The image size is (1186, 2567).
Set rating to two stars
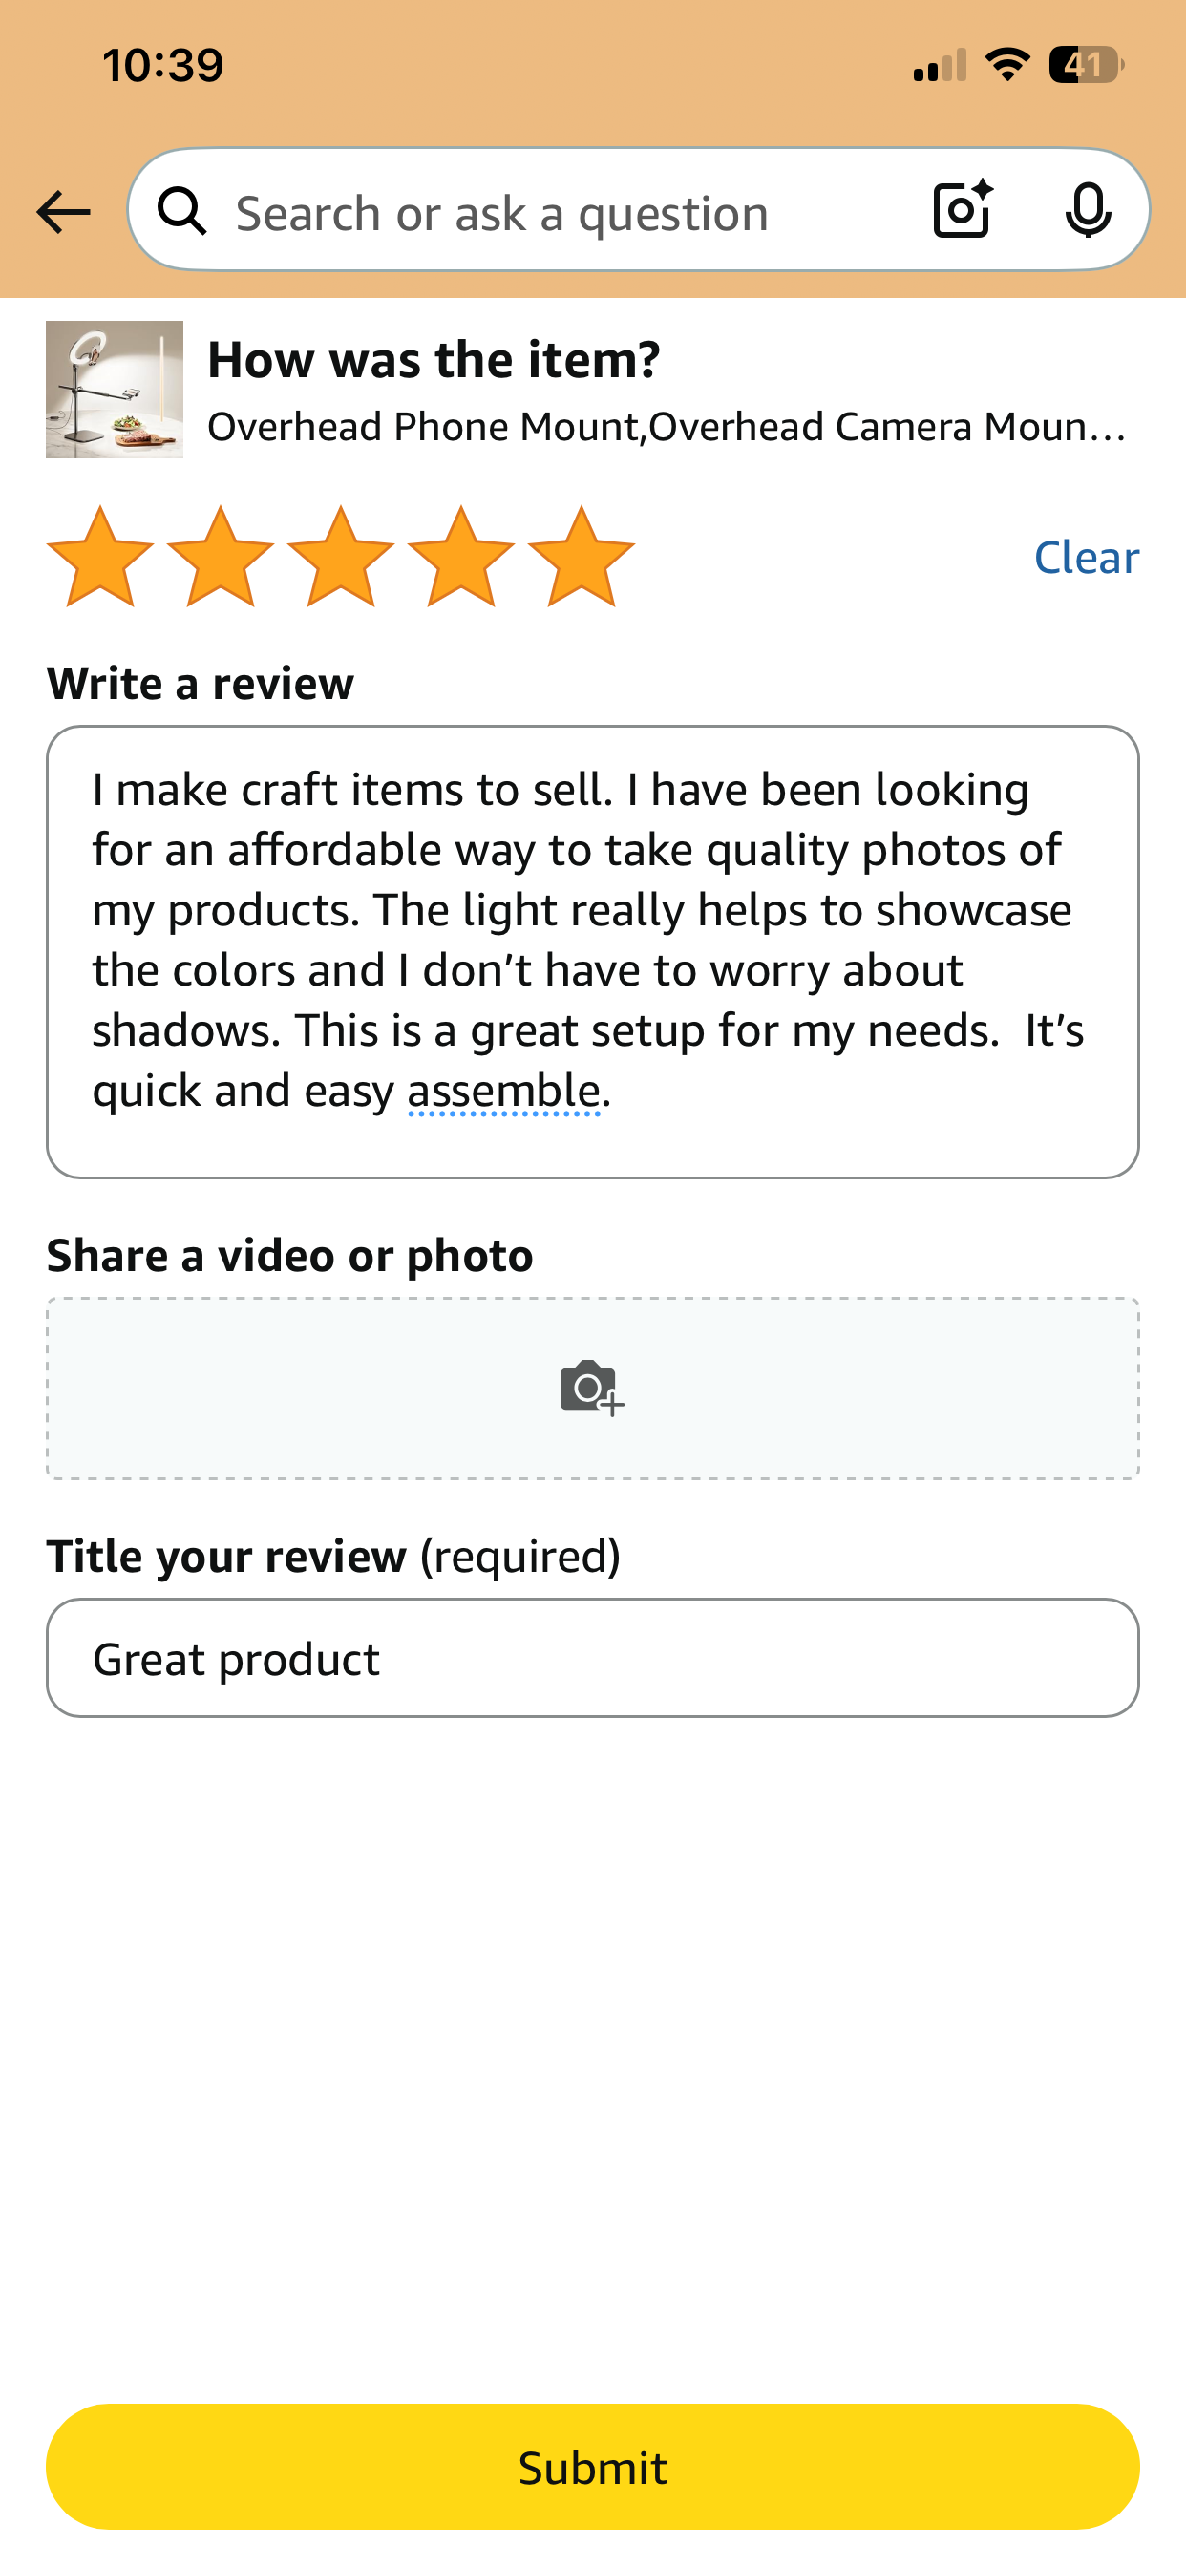pos(221,556)
